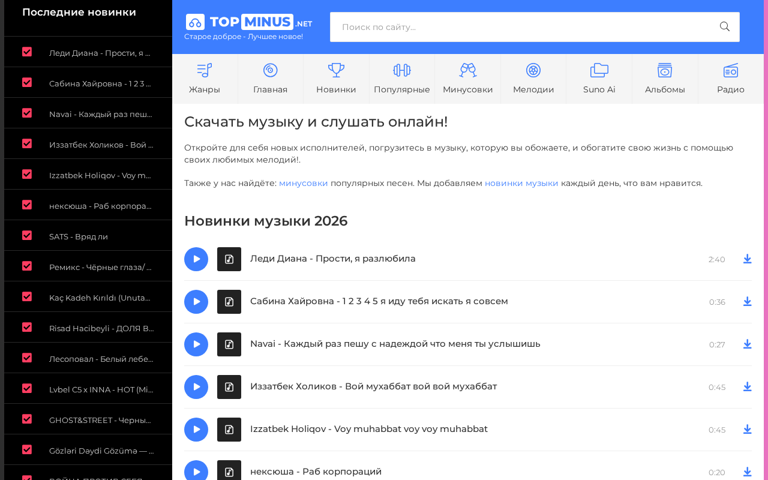Open Suno Ai folder icon

coord(599,70)
